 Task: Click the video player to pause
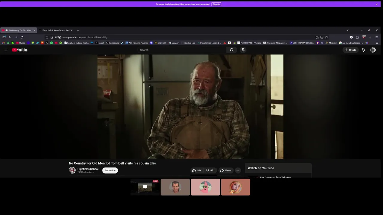pos(190,107)
